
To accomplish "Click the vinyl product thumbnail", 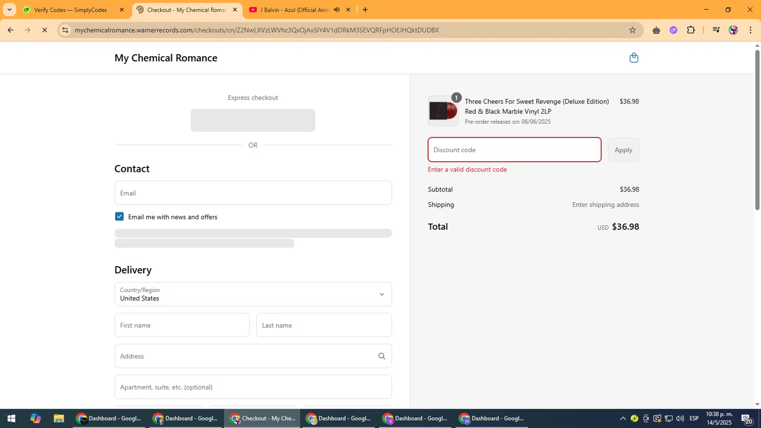I will [x=443, y=111].
